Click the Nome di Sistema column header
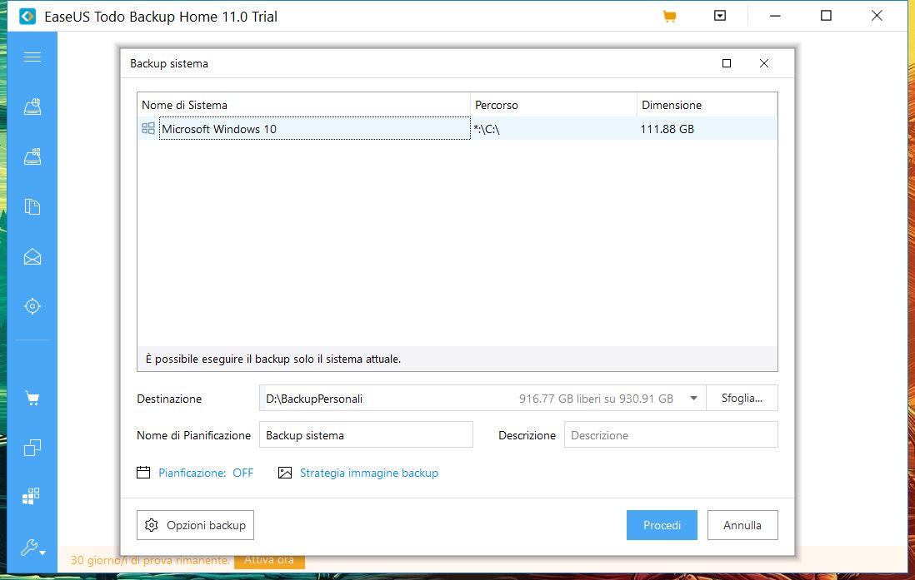 pos(303,105)
